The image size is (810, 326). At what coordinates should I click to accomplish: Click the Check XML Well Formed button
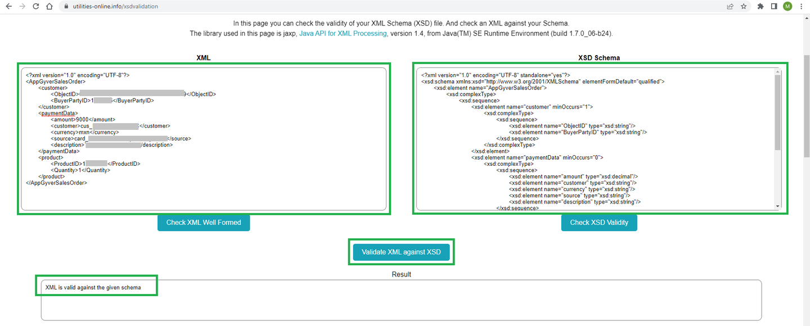(x=204, y=223)
